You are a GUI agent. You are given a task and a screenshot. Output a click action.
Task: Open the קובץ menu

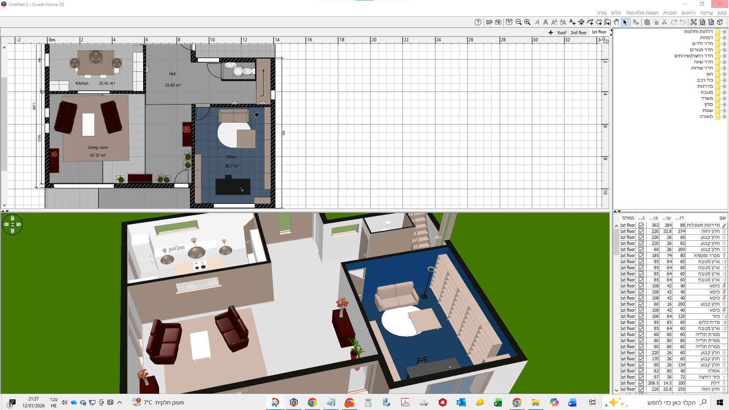point(721,13)
